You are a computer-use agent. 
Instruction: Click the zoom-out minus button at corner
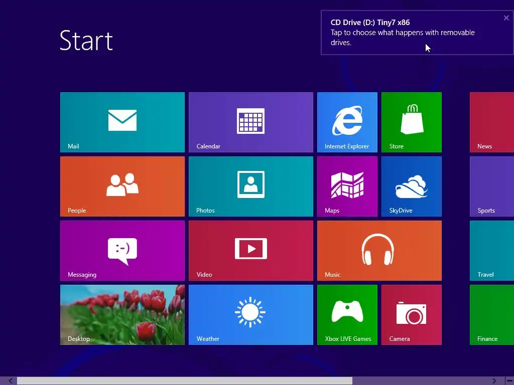[510, 381]
